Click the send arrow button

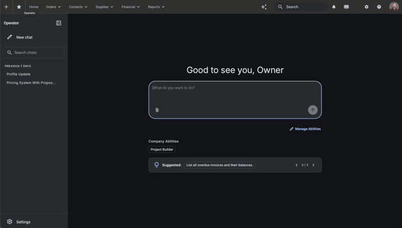(x=313, y=110)
